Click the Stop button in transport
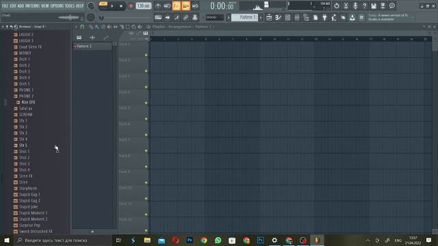This screenshot has width=438, height=246. [121, 6]
